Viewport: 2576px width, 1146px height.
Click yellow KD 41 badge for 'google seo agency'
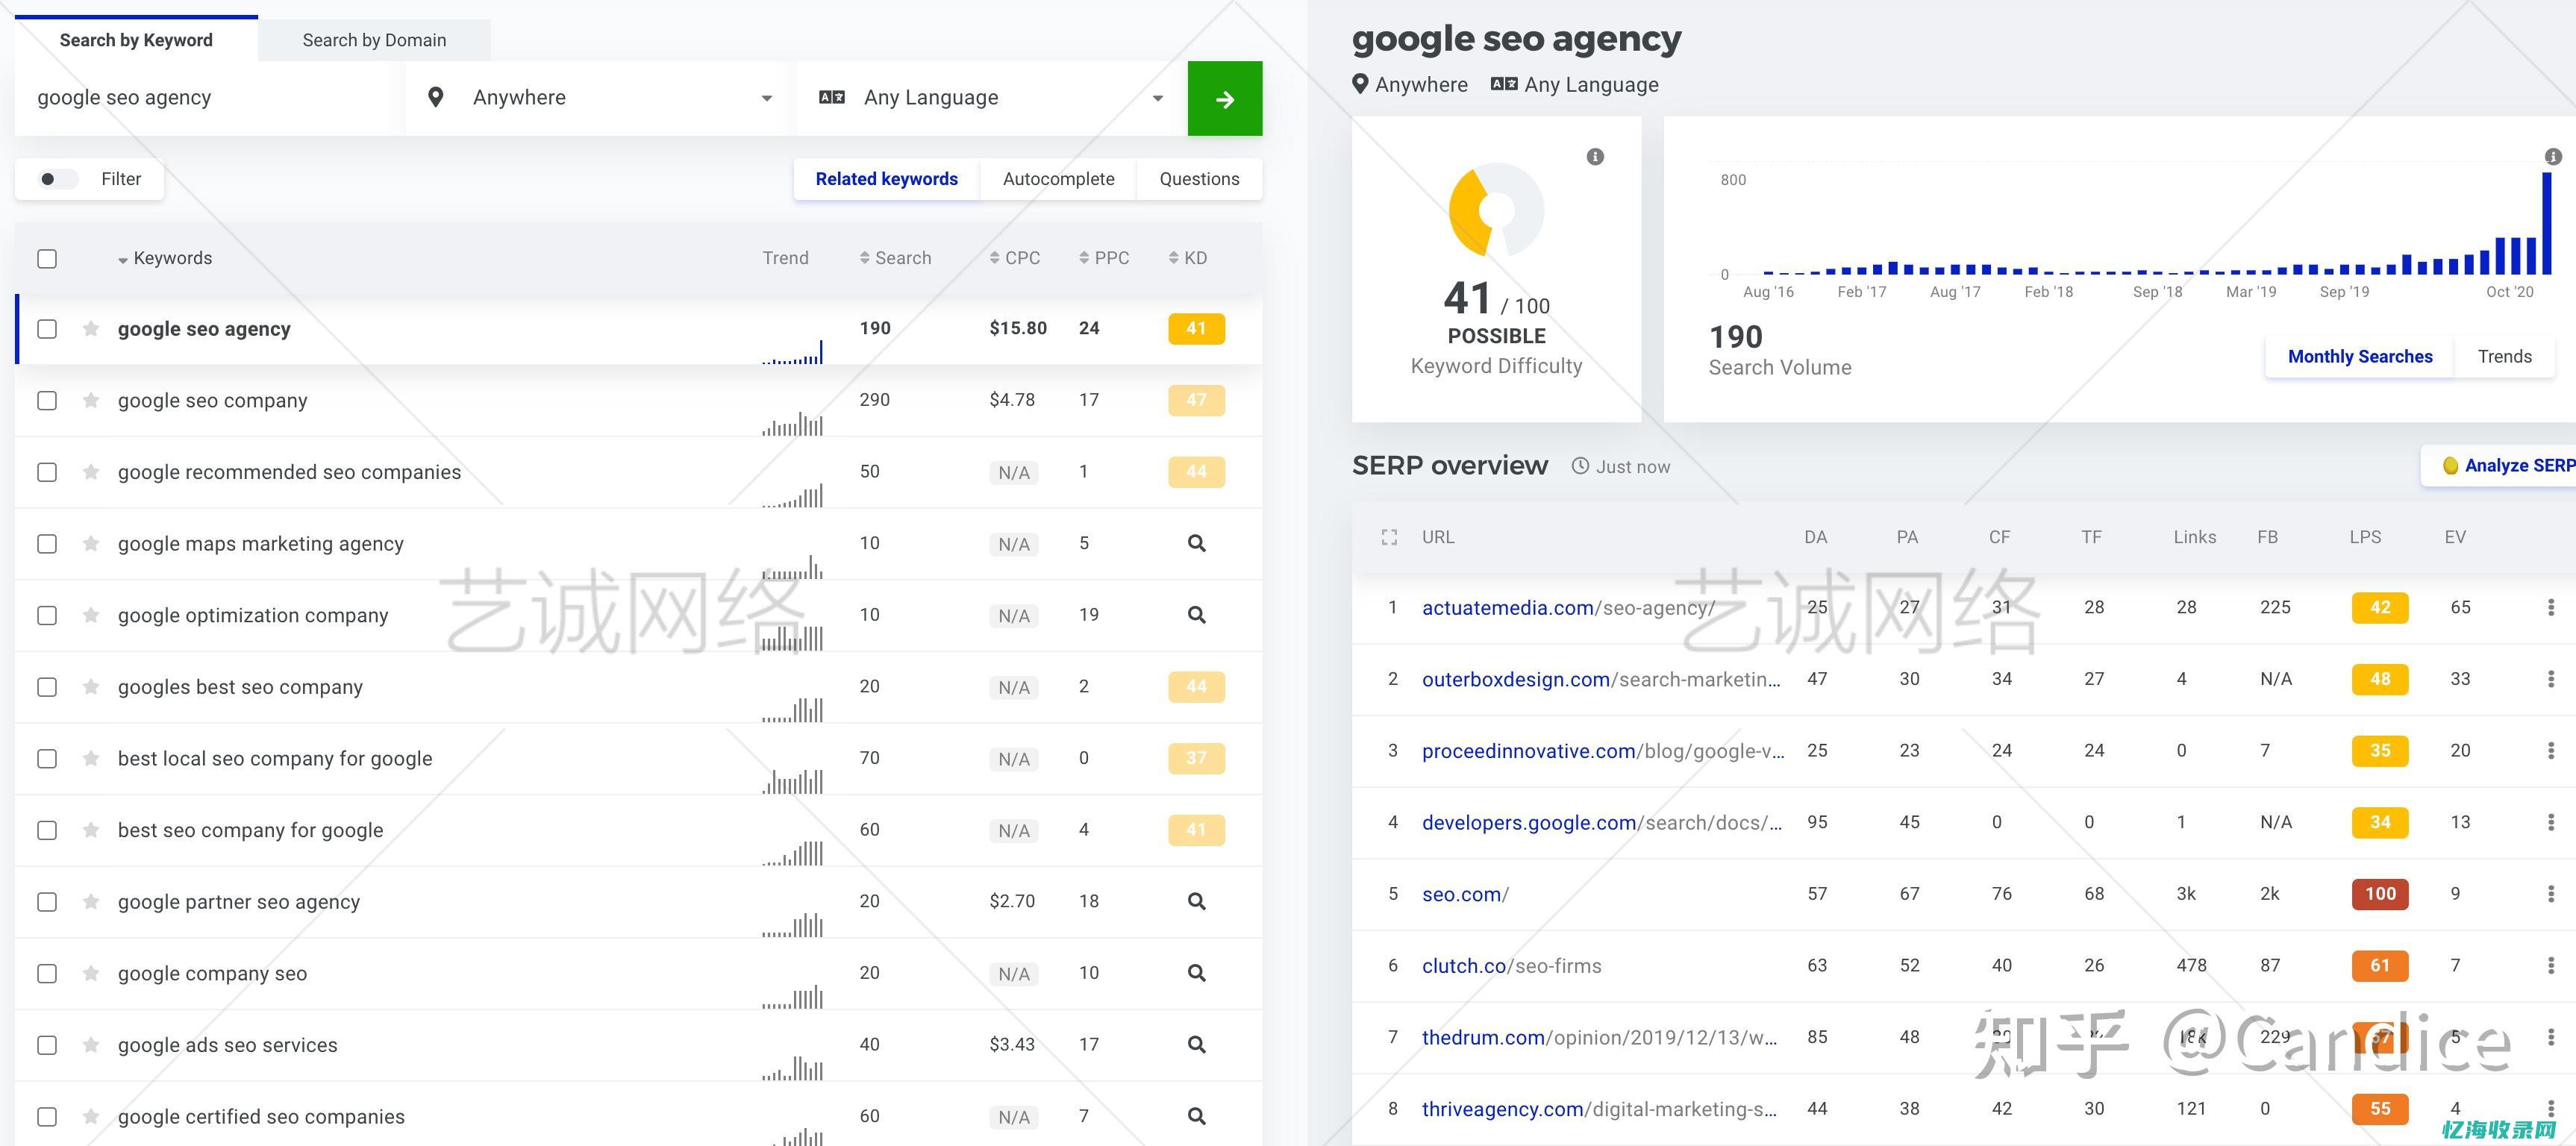click(x=1196, y=329)
